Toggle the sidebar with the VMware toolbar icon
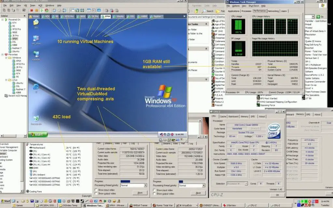The image size is (333, 208). pyautogui.click(x=72, y=10)
